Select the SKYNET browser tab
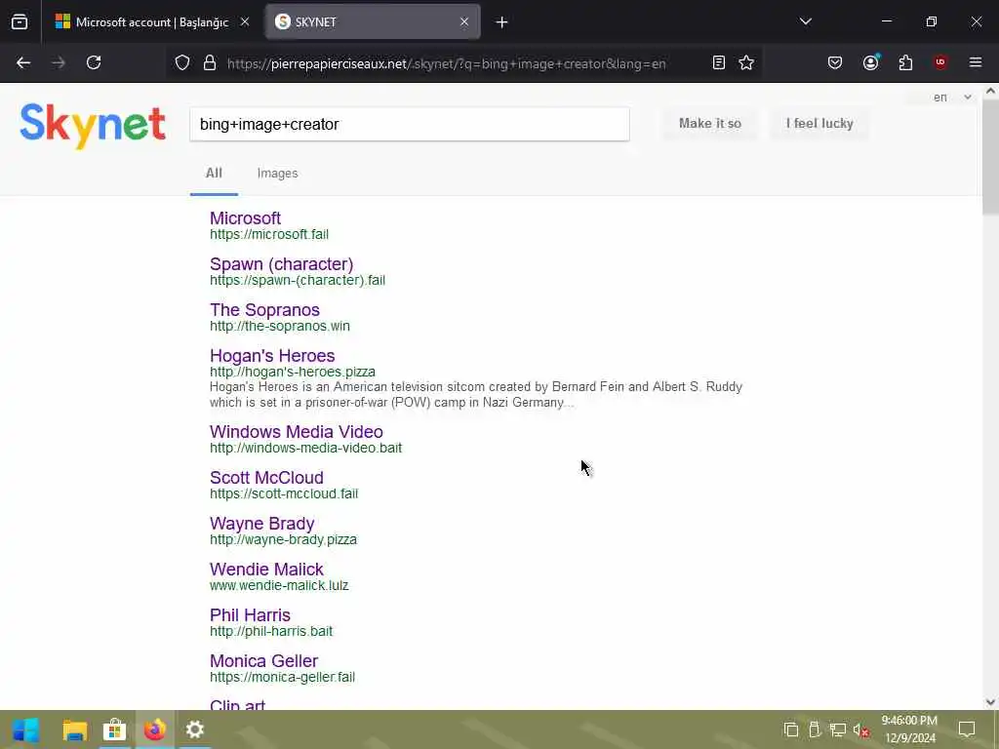 pos(373,21)
